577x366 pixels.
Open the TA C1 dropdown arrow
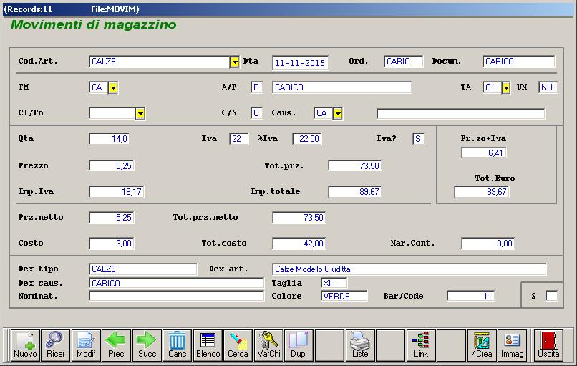coord(506,87)
